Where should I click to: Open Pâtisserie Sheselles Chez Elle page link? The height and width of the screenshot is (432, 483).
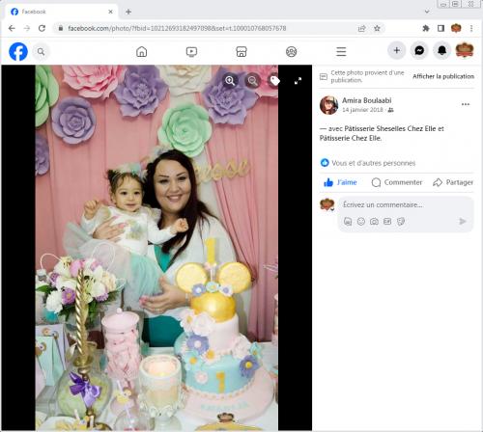tap(390, 128)
